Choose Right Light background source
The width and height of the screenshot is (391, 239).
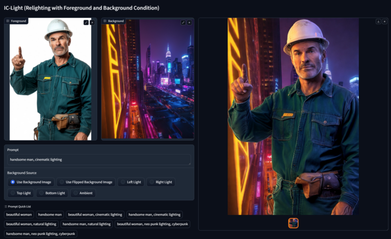(x=161, y=182)
